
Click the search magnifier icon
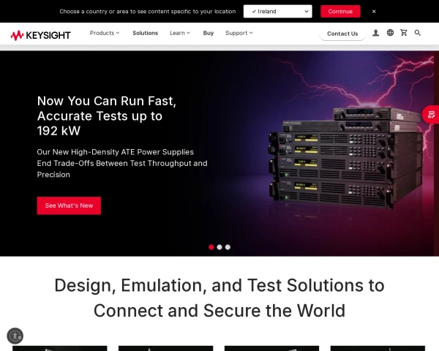coord(418,33)
